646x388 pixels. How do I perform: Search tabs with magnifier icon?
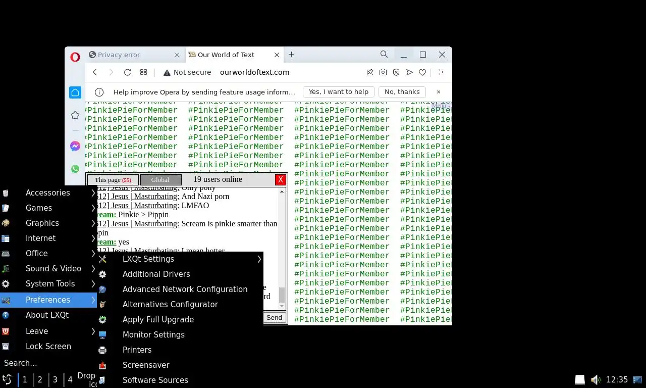pyautogui.click(x=384, y=54)
